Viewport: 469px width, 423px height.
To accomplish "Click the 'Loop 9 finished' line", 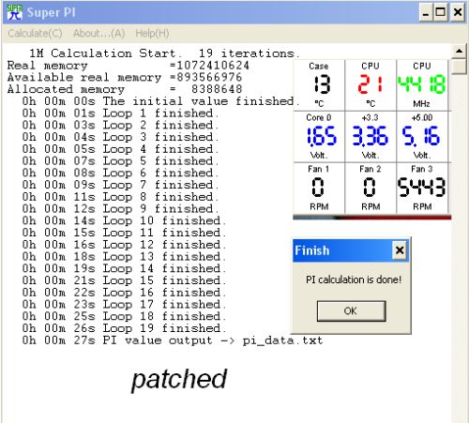I will [120, 208].
